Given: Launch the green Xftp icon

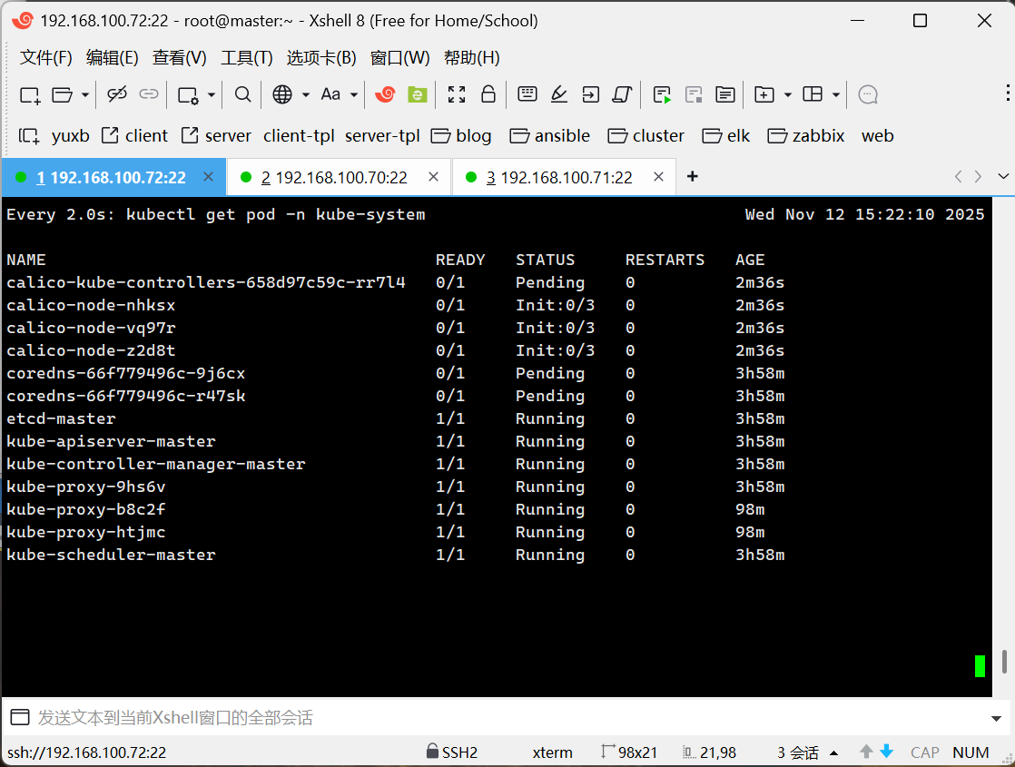Looking at the screenshot, I should pyautogui.click(x=418, y=95).
